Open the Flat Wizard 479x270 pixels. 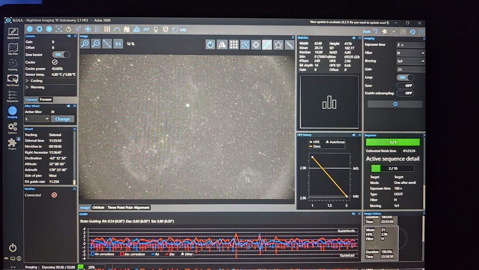point(13,80)
